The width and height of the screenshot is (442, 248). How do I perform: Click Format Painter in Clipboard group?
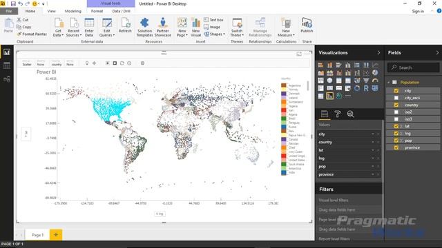[32, 34]
